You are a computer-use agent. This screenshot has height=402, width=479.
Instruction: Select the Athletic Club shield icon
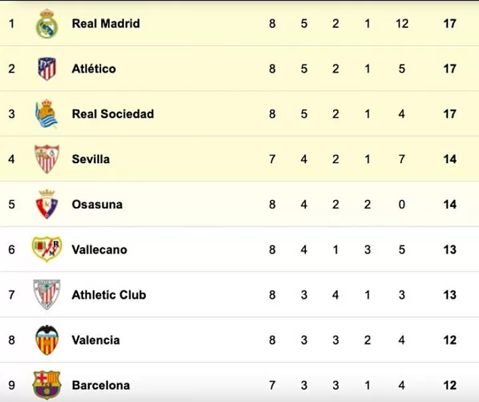pos(47,294)
